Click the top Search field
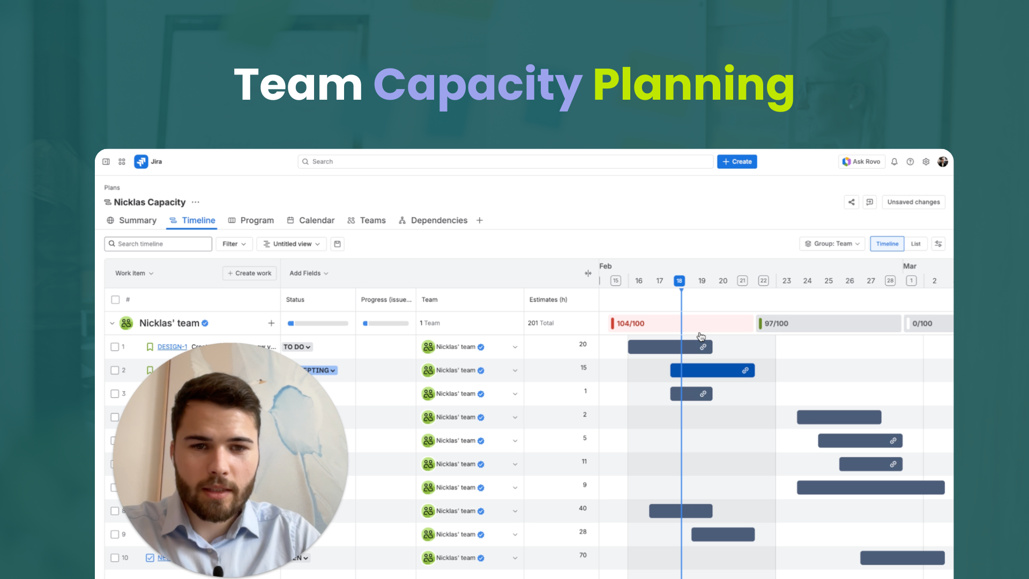Image resolution: width=1029 pixels, height=579 pixels. (505, 161)
